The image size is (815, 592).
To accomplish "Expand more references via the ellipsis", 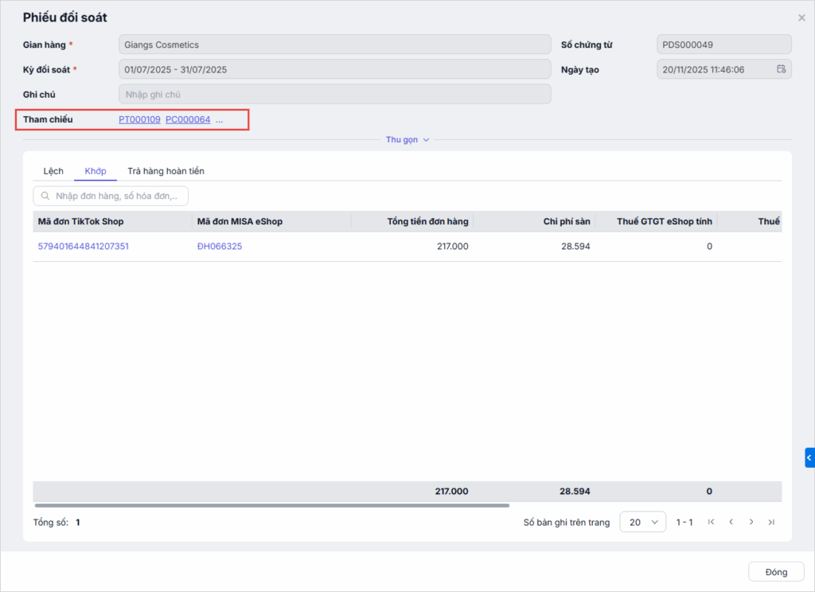I will click(219, 120).
